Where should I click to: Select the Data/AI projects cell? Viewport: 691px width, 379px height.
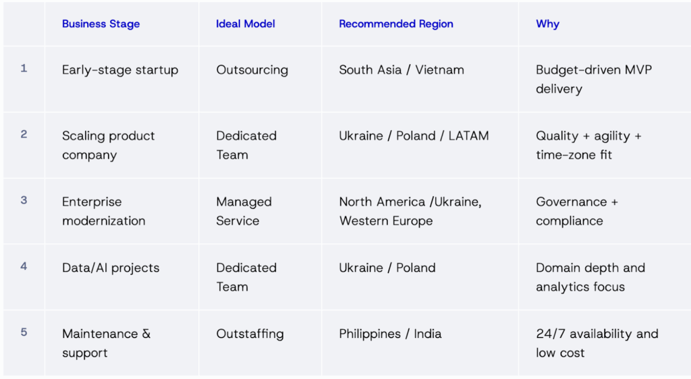coord(111,268)
